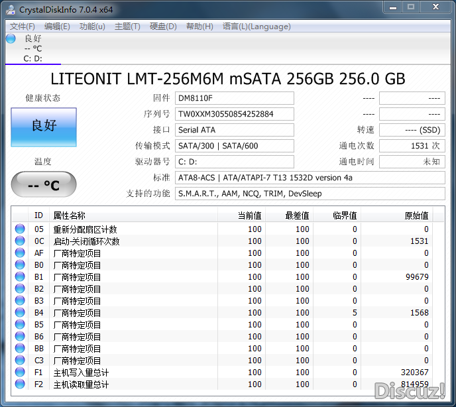The height and width of the screenshot is (407, 456).
Task: Open the 语言(L)(Language) menu
Action: [x=256, y=27]
